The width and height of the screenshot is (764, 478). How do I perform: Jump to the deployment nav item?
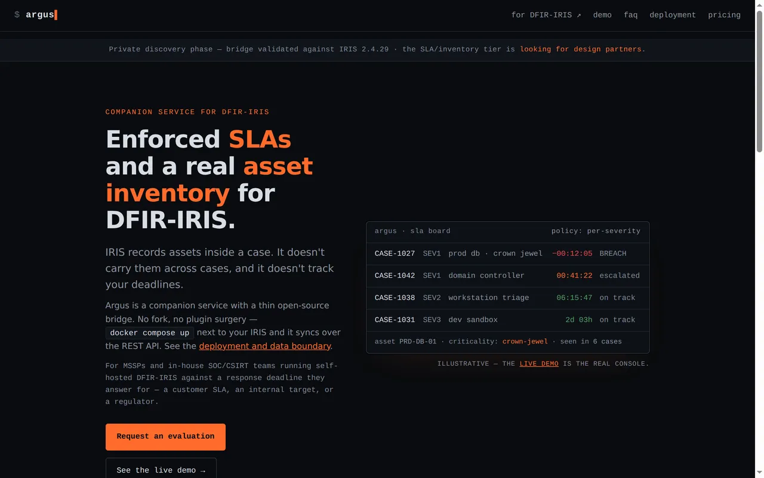(673, 15)
